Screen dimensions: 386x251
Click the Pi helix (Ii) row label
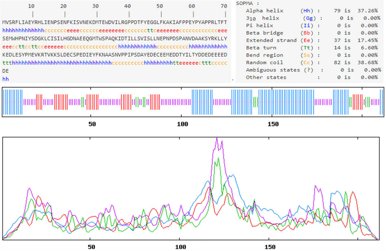click(259, 25)
